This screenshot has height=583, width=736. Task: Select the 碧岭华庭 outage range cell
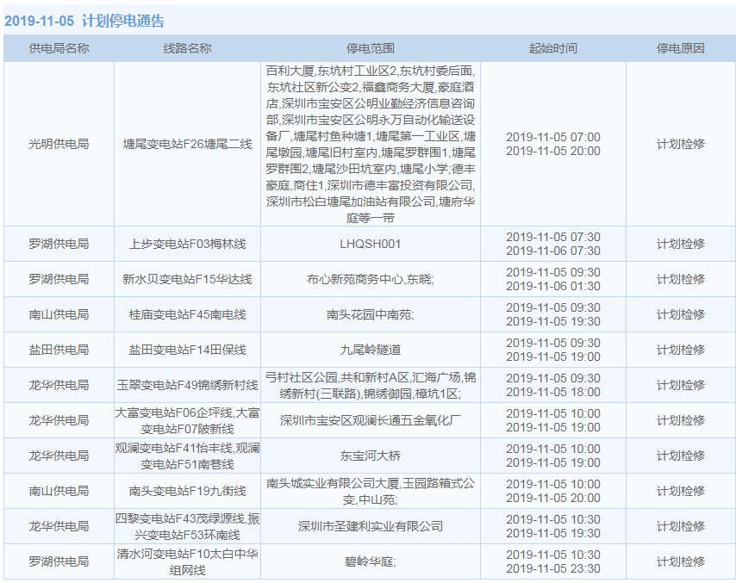coord(370,561)
